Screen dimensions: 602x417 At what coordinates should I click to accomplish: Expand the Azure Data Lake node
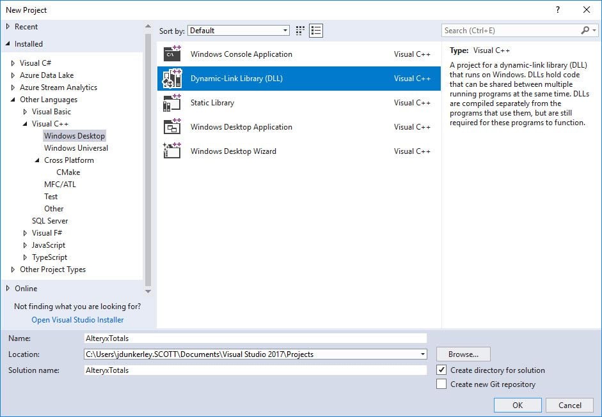[x=13, y=75]
